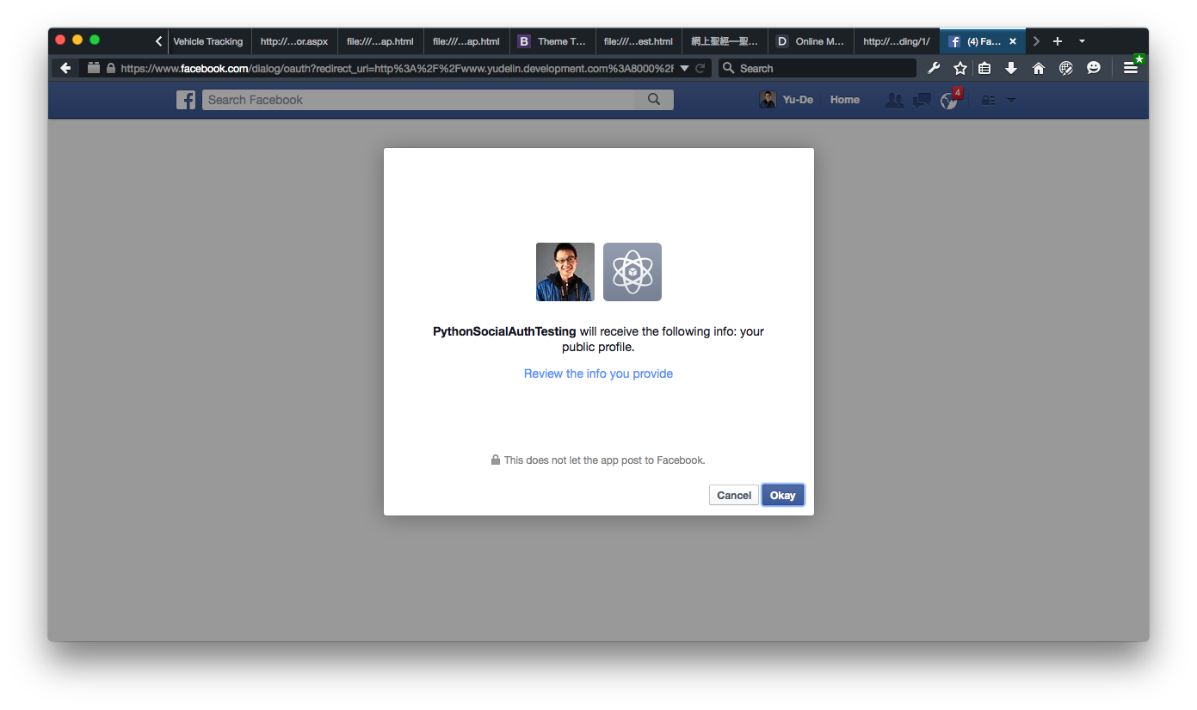Screen dimensions: 1197x710
Task: Click the Cancel button
Action: [734, 495]
